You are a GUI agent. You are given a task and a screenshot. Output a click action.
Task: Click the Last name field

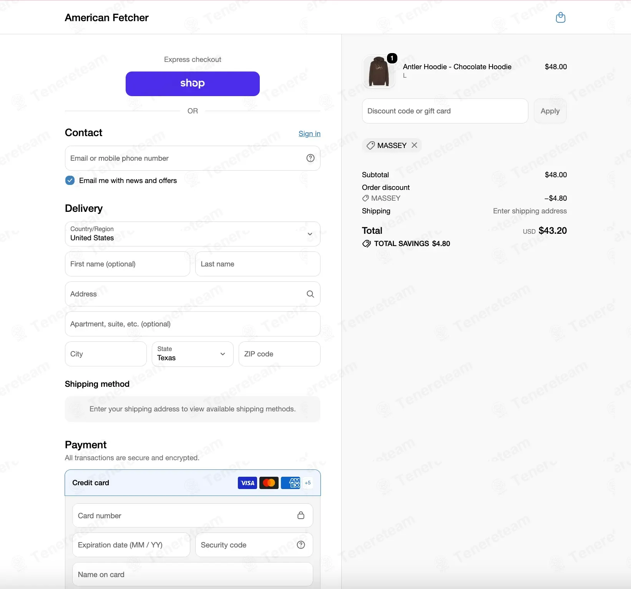(x=258, y=264)
